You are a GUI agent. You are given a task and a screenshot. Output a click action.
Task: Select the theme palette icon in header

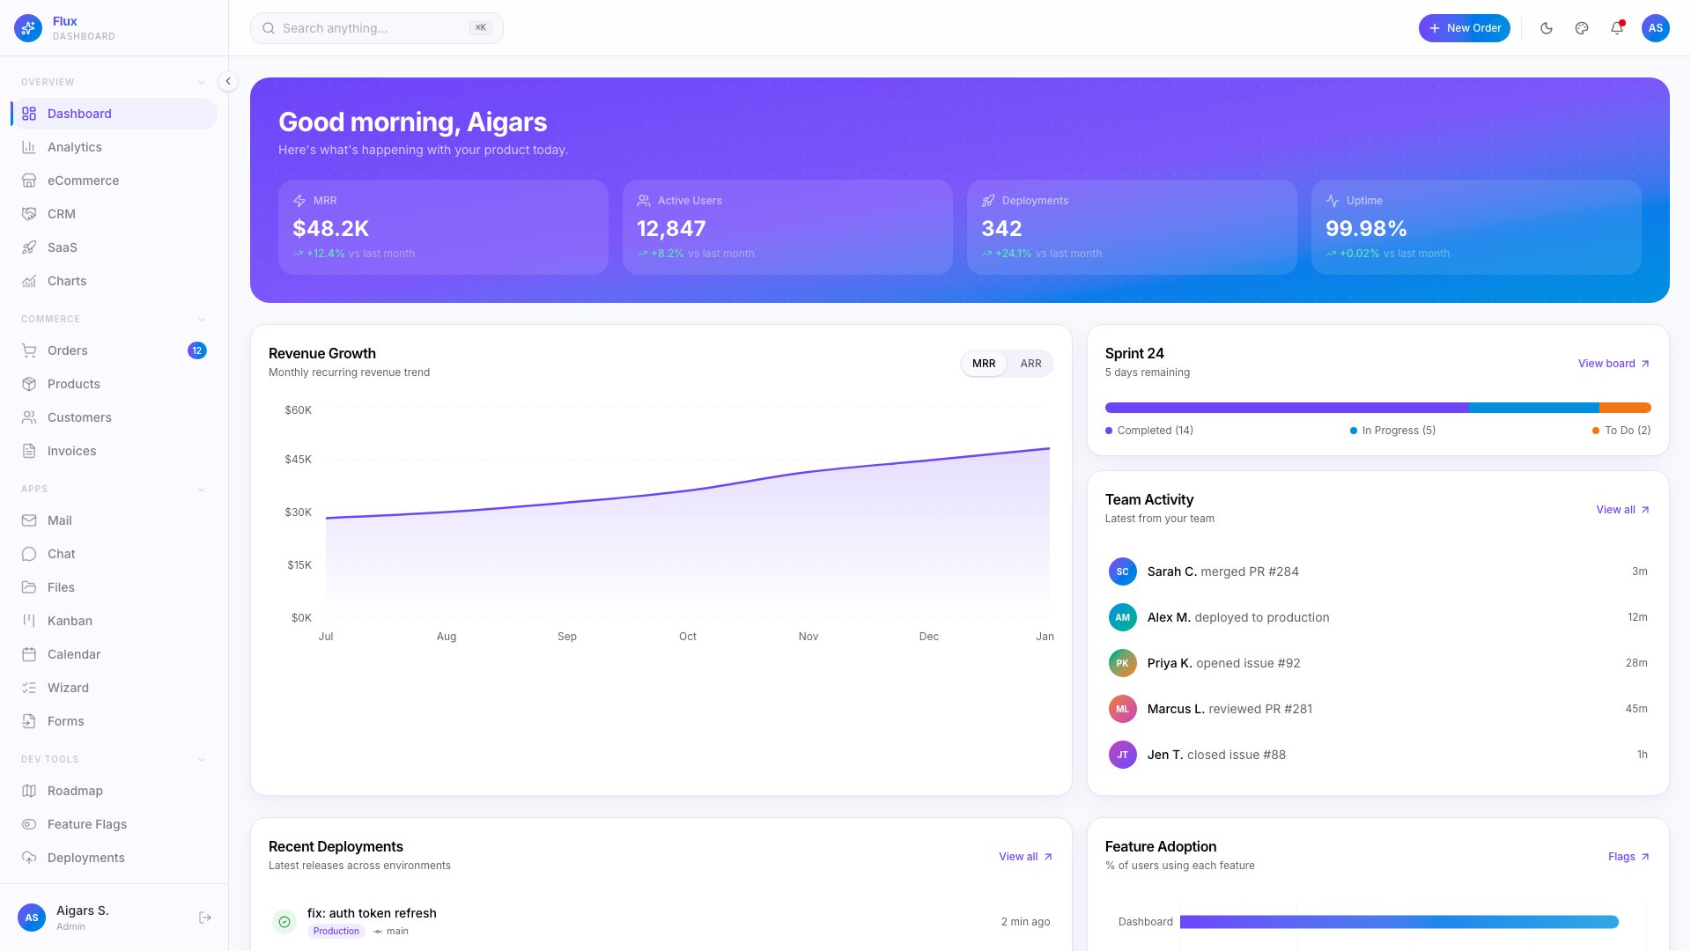1581,28
